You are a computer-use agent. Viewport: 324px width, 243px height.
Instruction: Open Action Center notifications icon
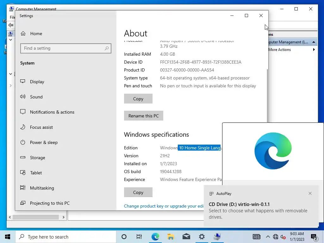[314, 237]
